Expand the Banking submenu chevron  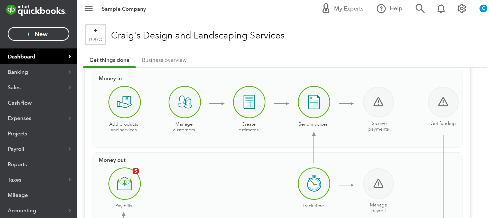[x=70, y=72]
